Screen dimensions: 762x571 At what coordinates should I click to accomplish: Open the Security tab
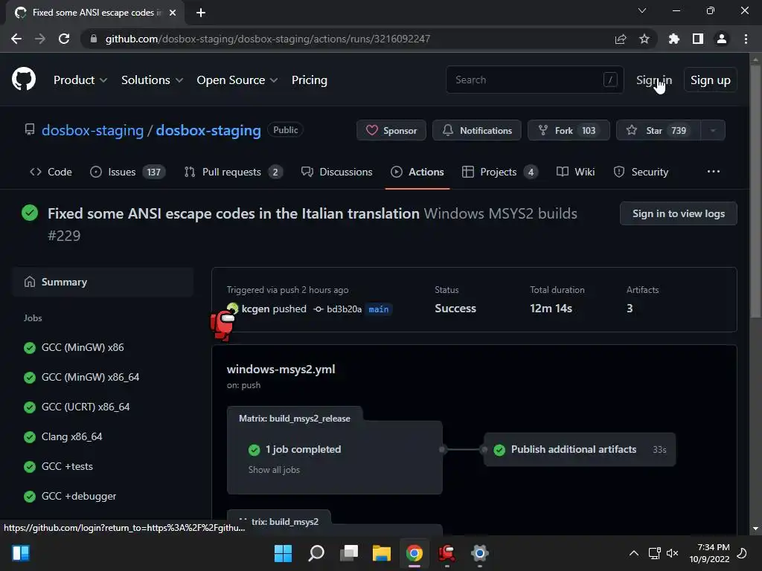pos(641,172)
